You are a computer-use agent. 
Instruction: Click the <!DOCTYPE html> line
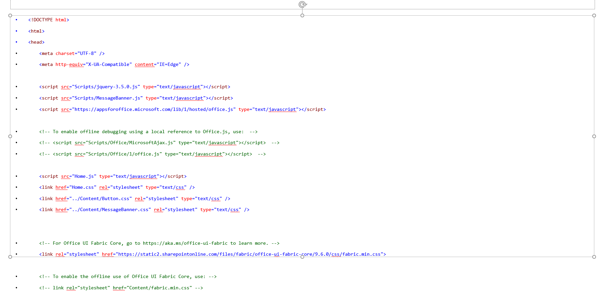pos(49,20)
